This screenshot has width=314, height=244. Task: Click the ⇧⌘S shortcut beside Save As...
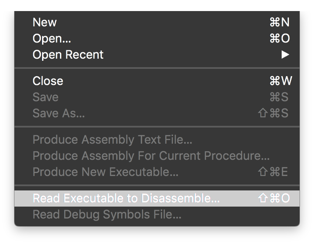click(x=274, y=113)
